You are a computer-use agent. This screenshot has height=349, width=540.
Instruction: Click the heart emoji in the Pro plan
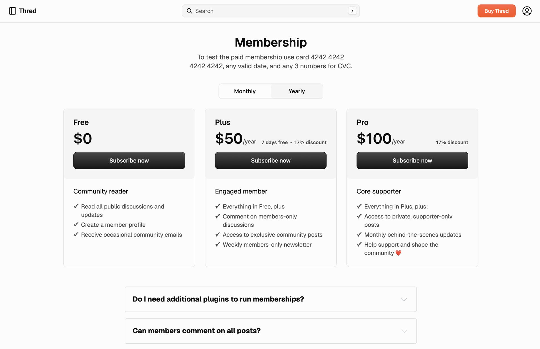[398, 253]
